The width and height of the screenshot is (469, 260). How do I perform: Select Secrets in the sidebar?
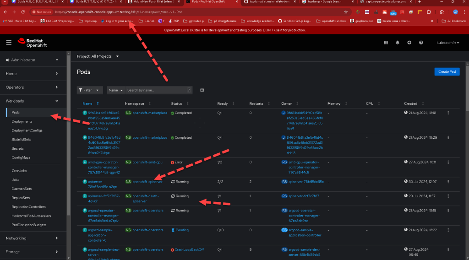[18, 148]
